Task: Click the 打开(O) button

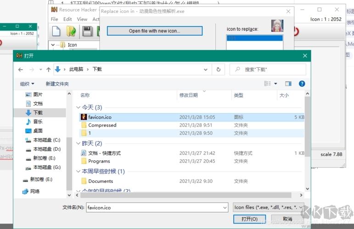Action: [x=249, y=219]
